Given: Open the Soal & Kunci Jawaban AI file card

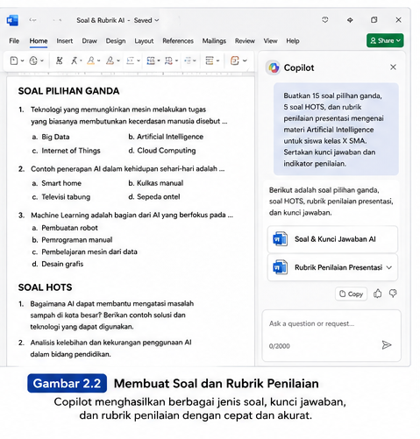Looking at the screenshot, I should point(332,239).
